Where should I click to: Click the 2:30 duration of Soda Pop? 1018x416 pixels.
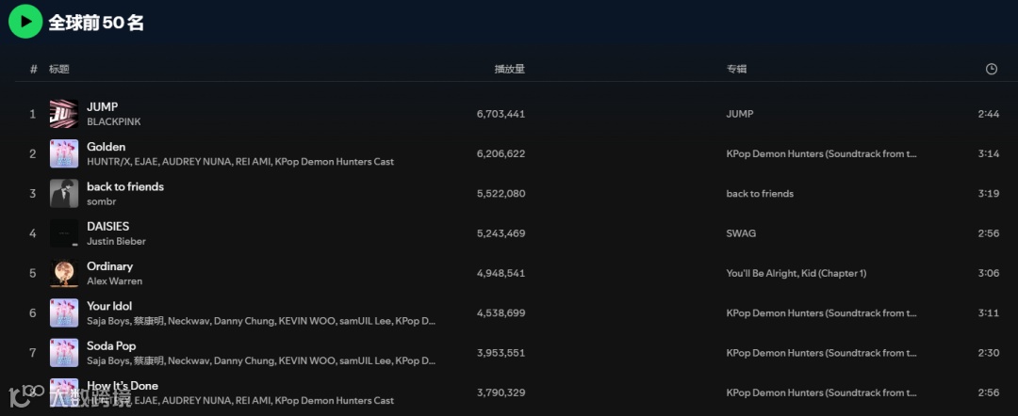click(988, 353)
